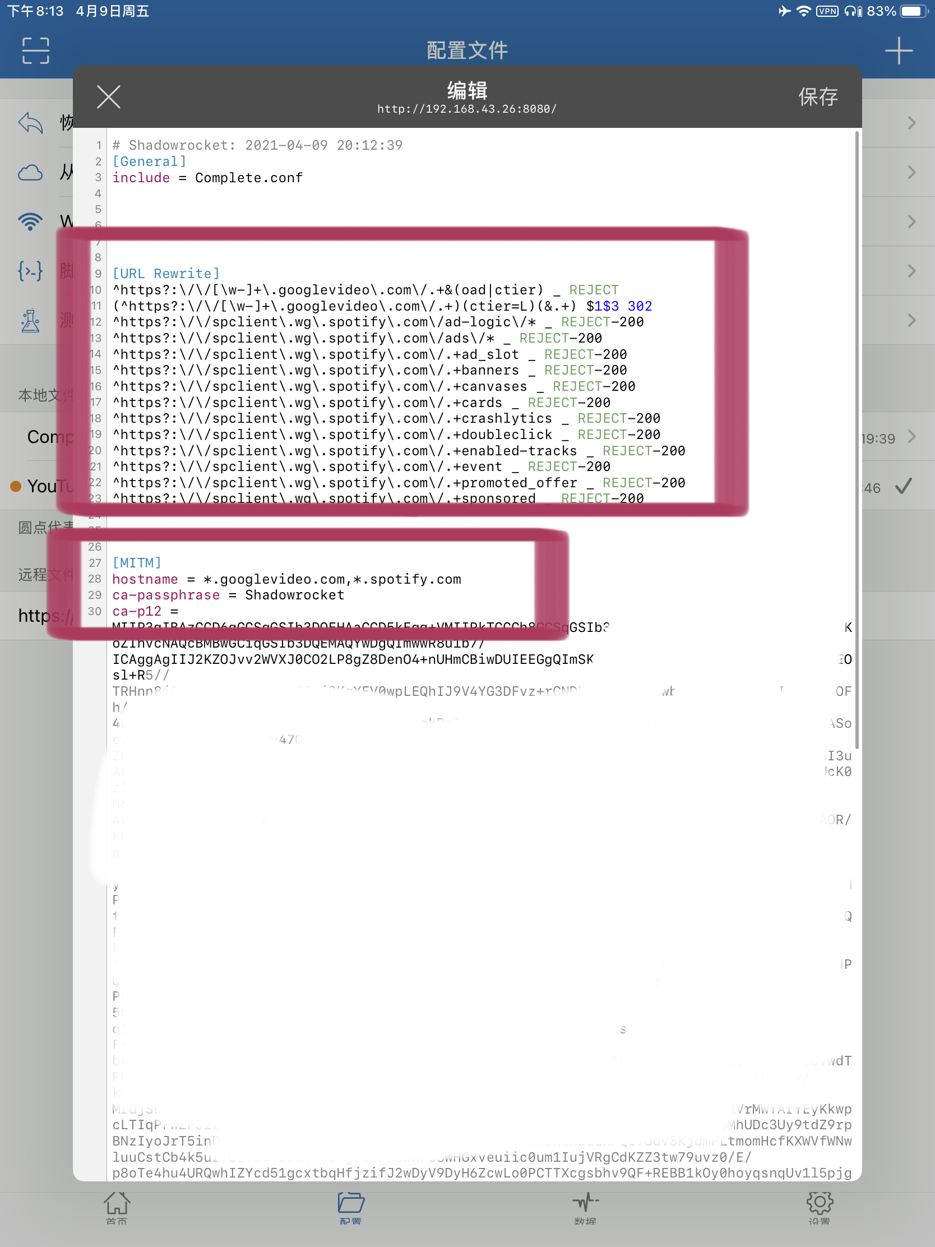Select the checkmarked YouTube config row
935x1247 pixels.
[x=467, y=486]
